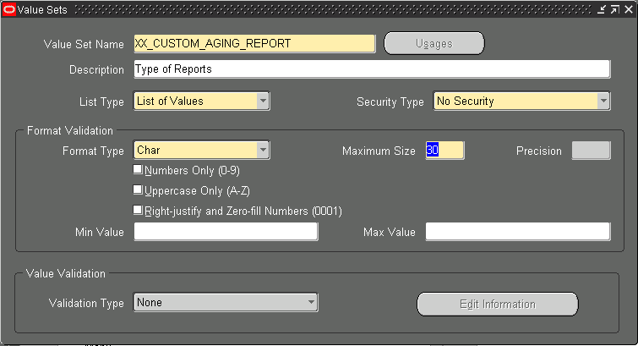Click the Precision field
638x346 pixels.
point(591,151)
